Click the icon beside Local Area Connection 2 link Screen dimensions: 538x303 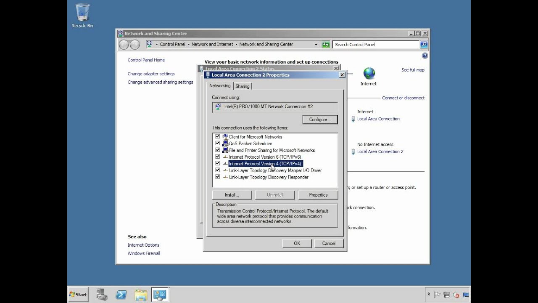[353, 151]
